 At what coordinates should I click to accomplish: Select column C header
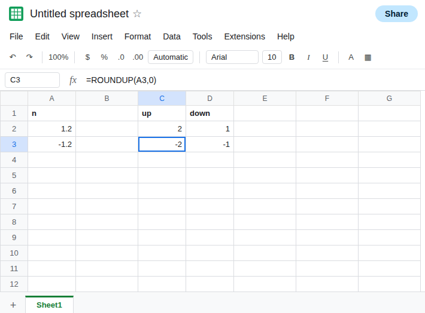[162, 98]
